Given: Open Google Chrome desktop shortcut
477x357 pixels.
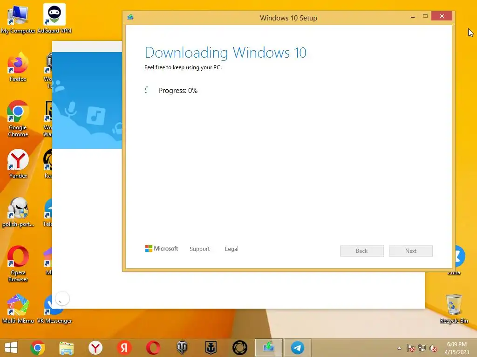Looking at the screenshot, I should 18,119.
